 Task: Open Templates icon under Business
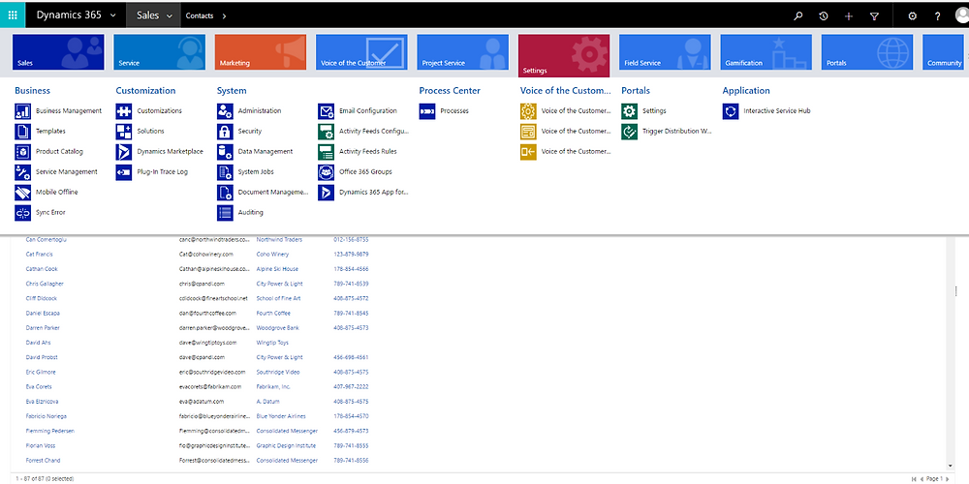[23, 132]
